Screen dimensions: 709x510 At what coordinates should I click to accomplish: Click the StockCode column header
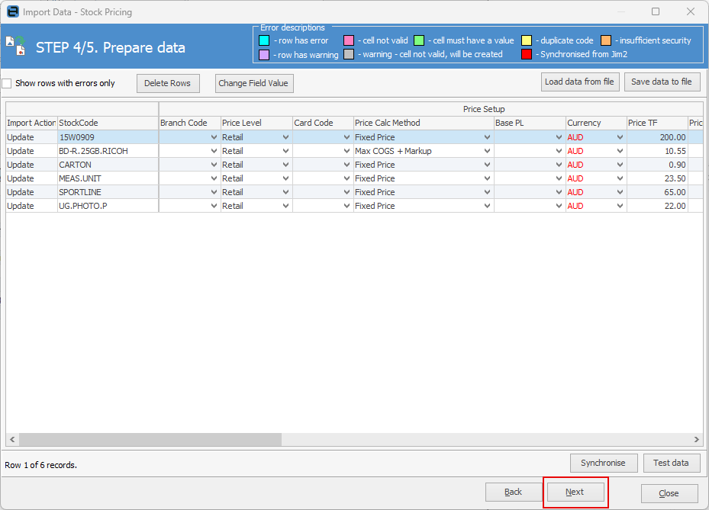pos(107,123)
